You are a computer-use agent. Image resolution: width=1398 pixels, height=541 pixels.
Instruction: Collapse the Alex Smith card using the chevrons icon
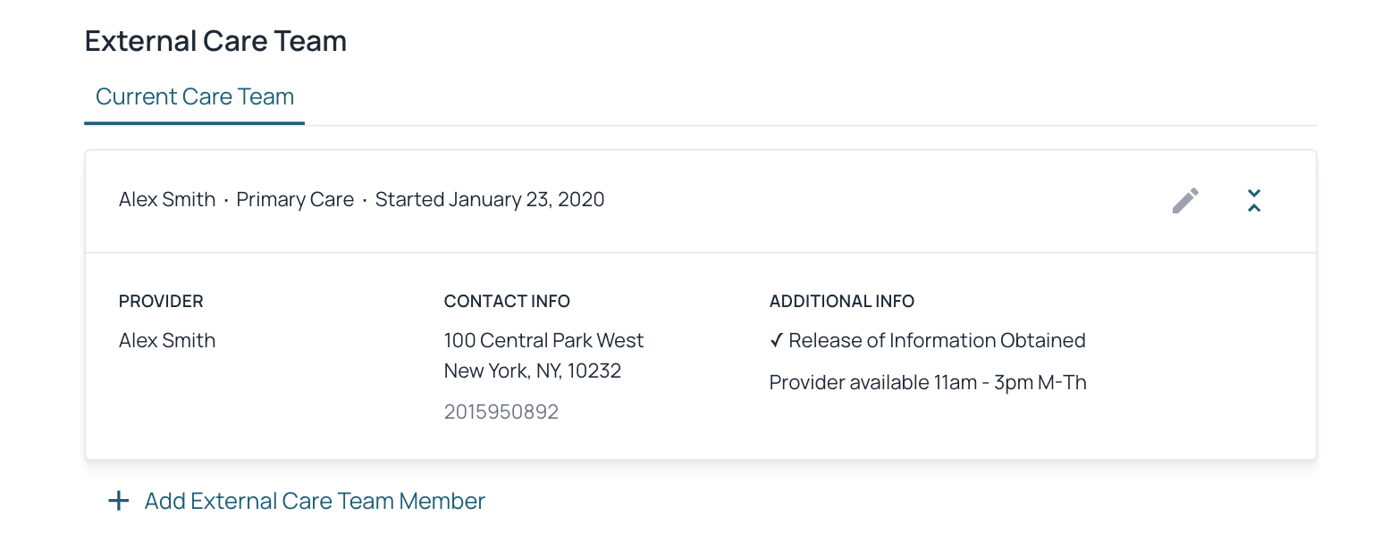(1254, 201)
